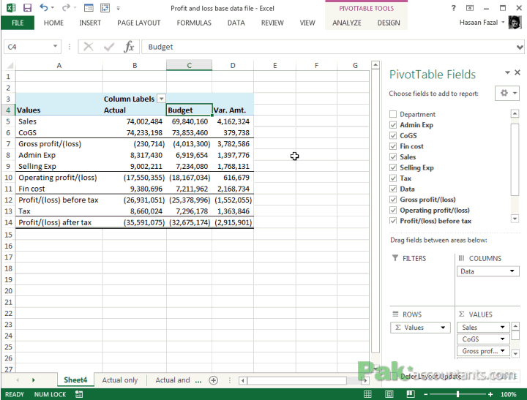Viewport: 527px width, 400px height.
Task: Open the ANALYZE PivotTable tab
Action: 347,23
